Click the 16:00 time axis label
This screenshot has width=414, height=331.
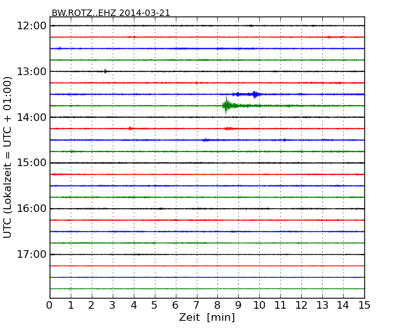[31, 209]
